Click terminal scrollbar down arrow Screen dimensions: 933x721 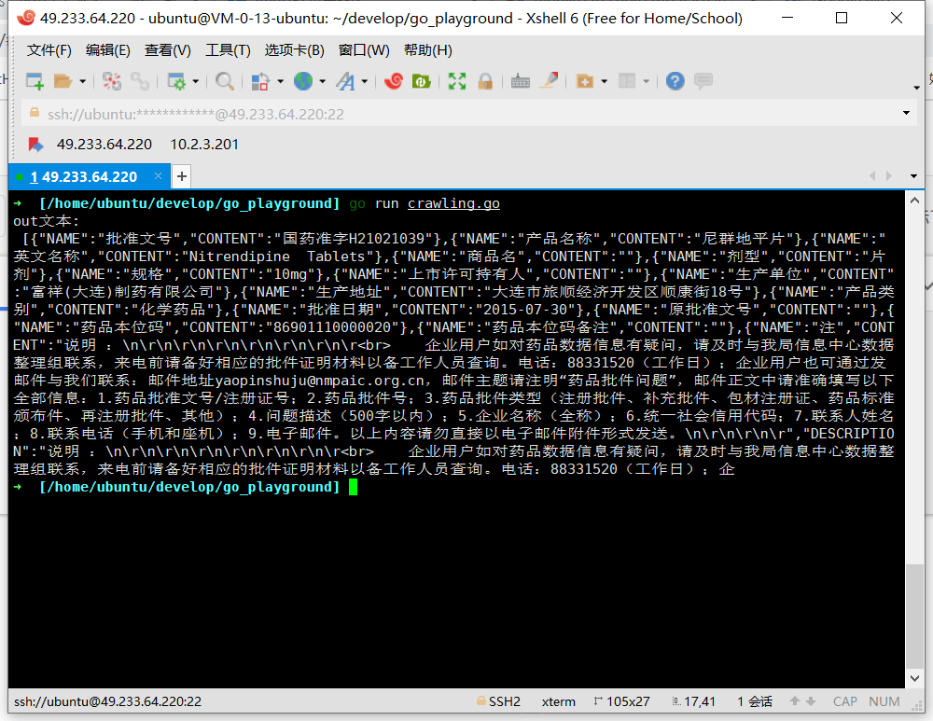[914, 678]
